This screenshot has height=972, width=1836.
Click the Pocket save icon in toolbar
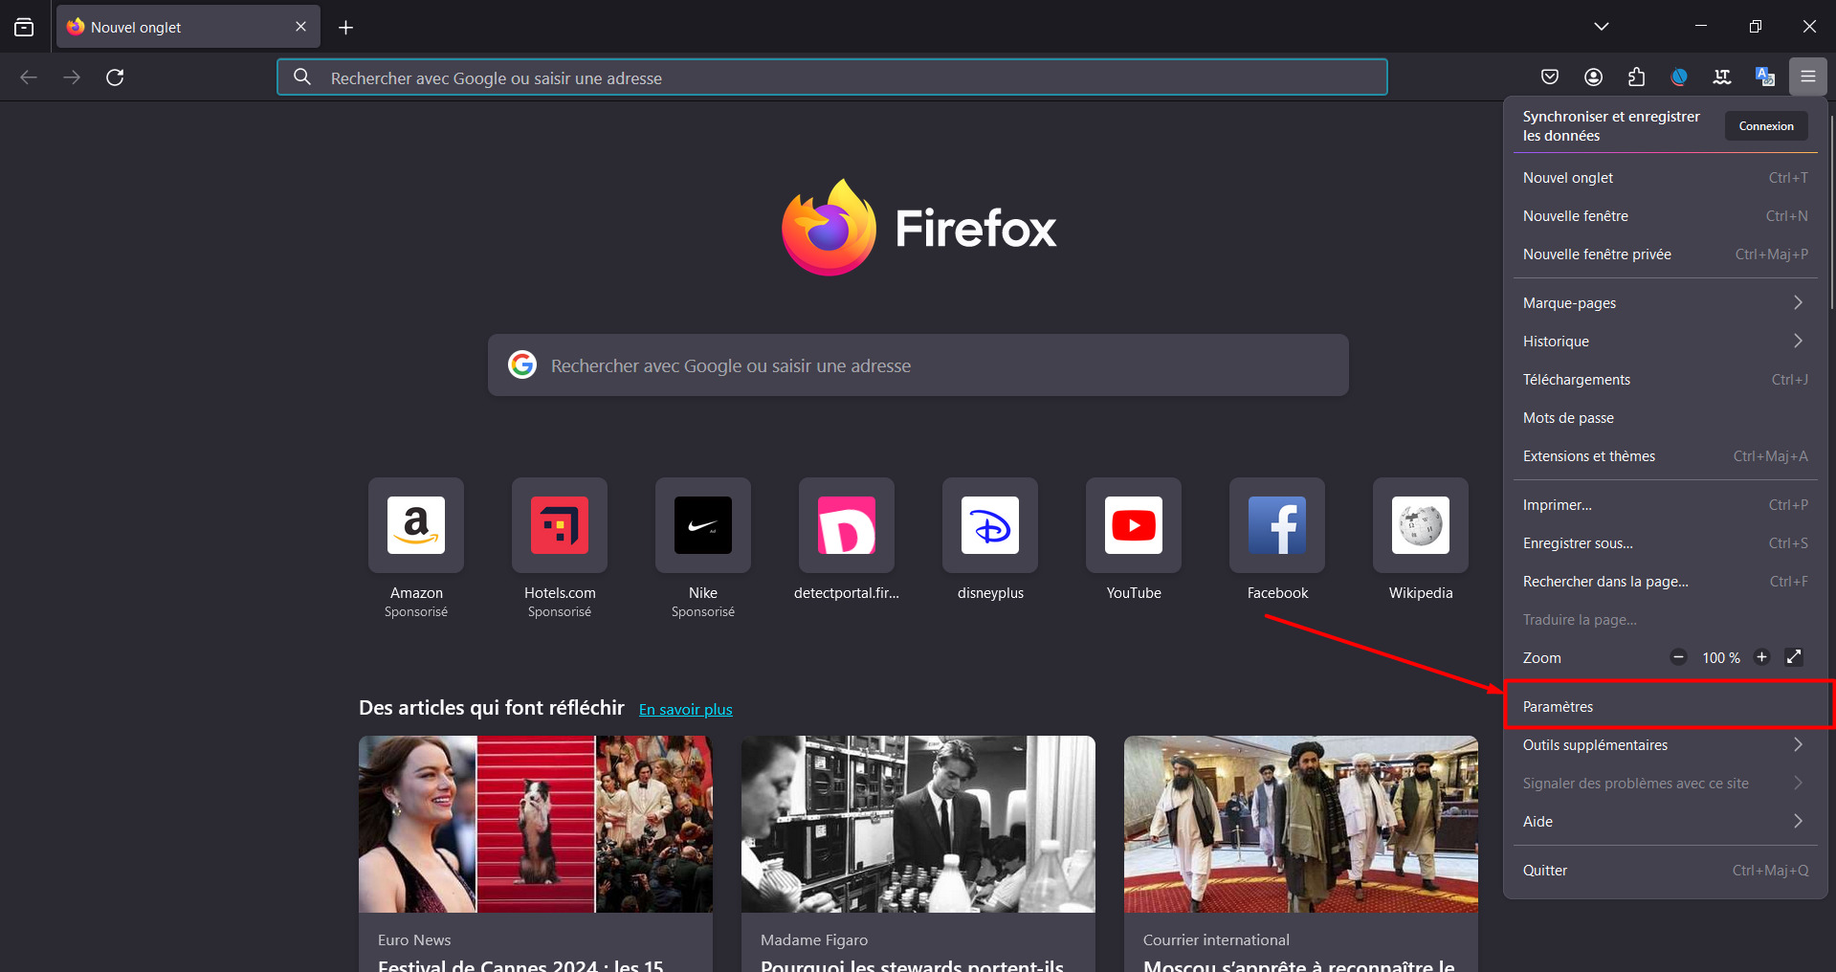pos(1550,77)
